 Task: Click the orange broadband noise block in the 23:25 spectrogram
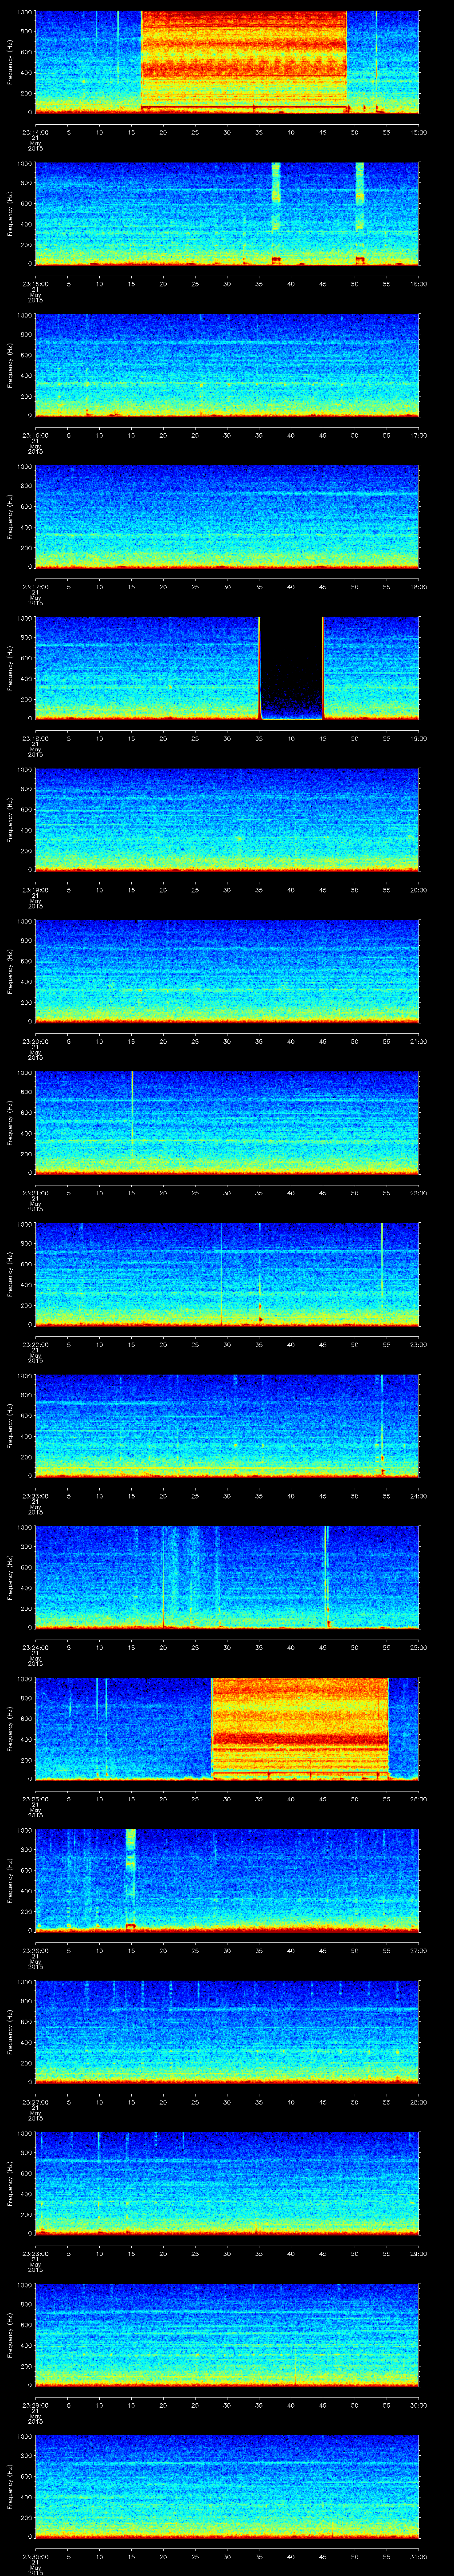pyautogui.click(x=300, y=1727)
